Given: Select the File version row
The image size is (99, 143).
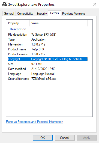Looking at the screenshot, I should click(47, 44).
